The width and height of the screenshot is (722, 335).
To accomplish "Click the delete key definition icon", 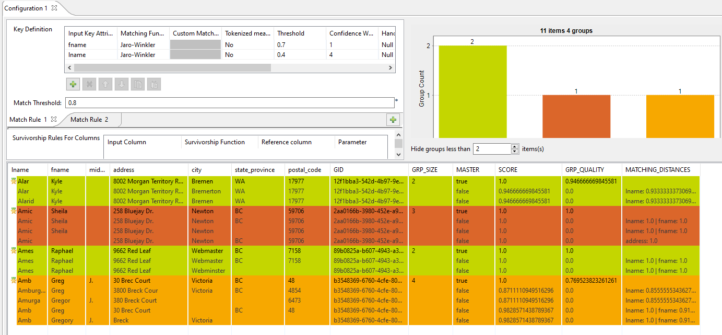I will coord(89,84).
